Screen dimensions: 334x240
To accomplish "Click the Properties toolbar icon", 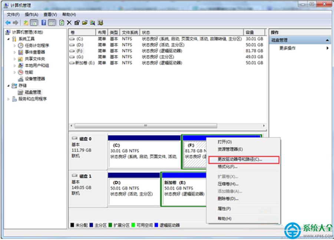I will [77, 23].
